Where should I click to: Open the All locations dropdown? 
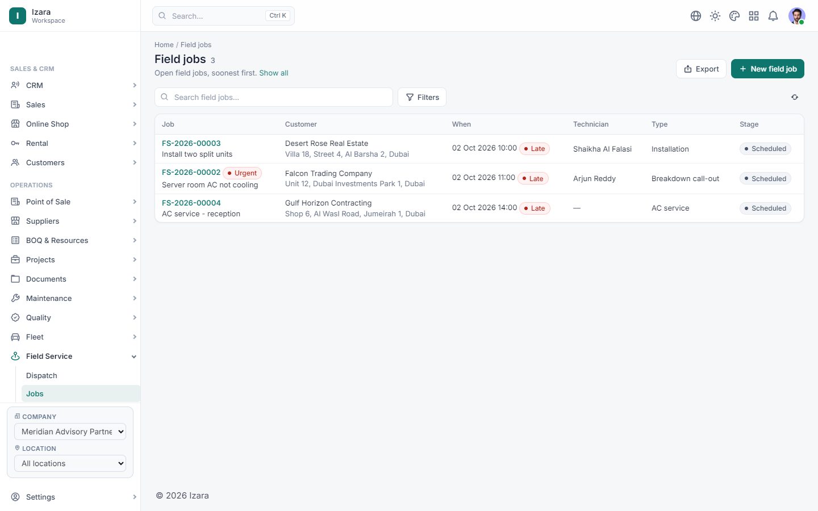pyautogui.click(x=70, y=463)
